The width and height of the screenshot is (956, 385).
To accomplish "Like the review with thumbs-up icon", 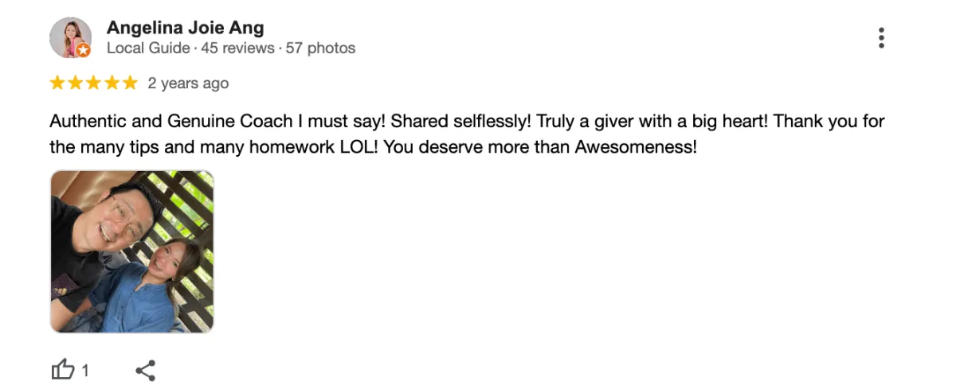I will [63, 370].
